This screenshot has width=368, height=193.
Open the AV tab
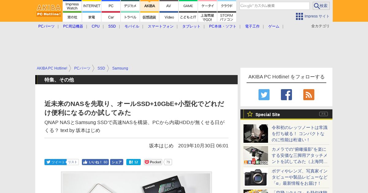169,6
